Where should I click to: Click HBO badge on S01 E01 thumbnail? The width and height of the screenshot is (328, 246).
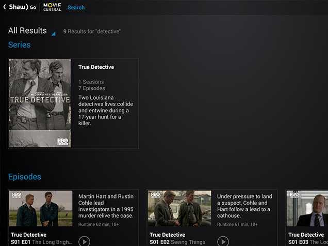pos(16,195)
